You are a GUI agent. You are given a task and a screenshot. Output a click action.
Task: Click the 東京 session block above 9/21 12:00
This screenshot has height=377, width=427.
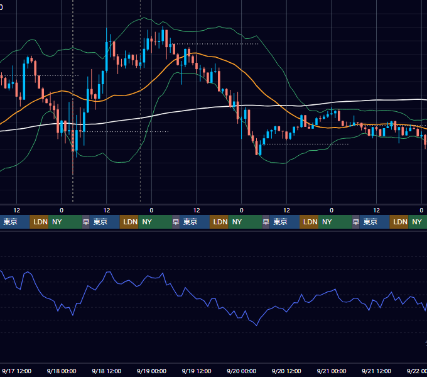(374, 222)
